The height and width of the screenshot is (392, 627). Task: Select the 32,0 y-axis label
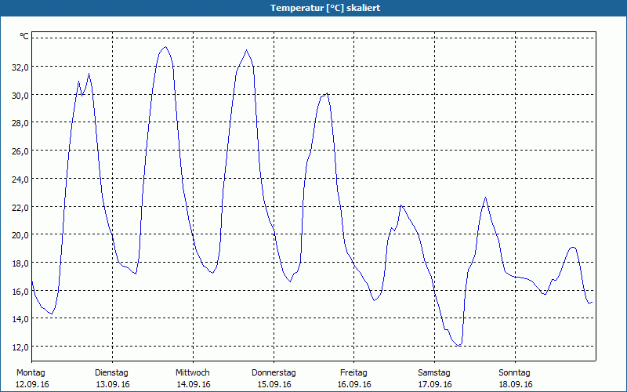[x=19, y=67]
